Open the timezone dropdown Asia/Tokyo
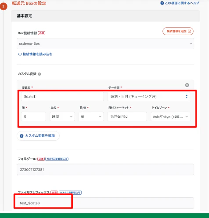This screenshot has width=209, height=218. [170, 116]
